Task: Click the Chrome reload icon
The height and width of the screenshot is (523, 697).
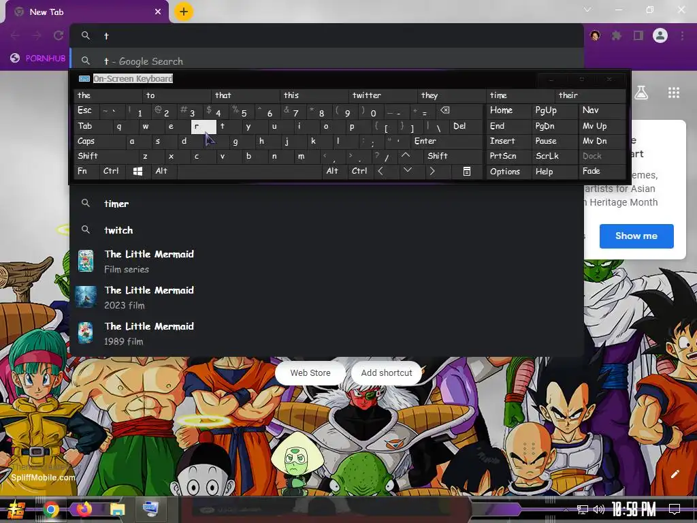Action: (x=59, y=35)
